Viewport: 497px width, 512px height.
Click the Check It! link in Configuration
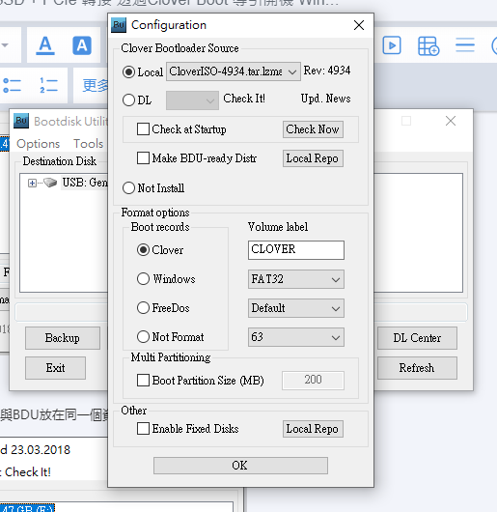click(244, 99)
